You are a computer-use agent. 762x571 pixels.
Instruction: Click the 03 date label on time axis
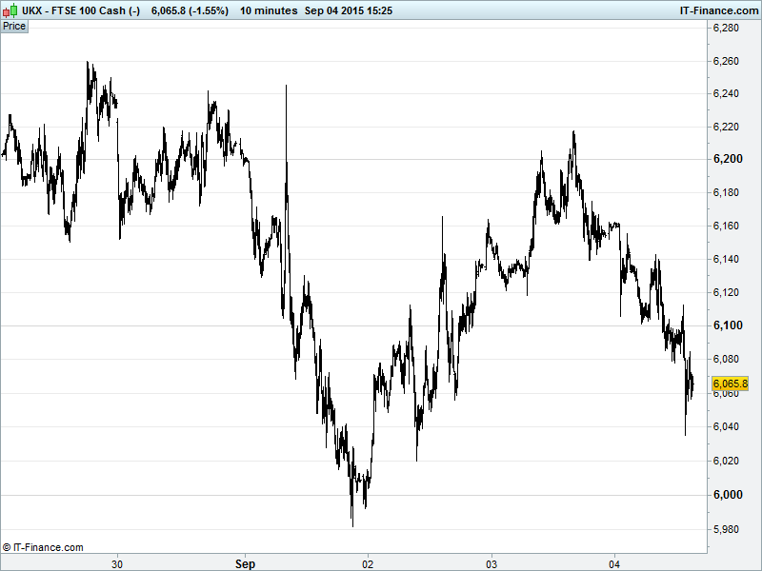point(491,563)
